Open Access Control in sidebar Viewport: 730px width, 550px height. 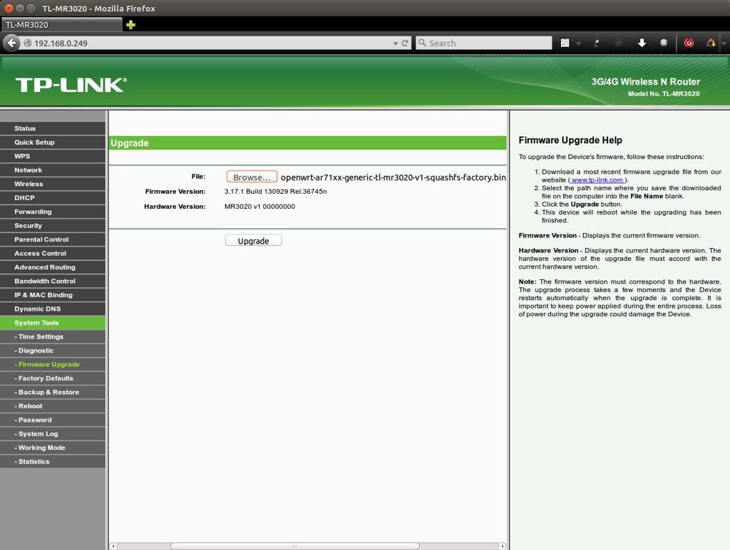53,254
